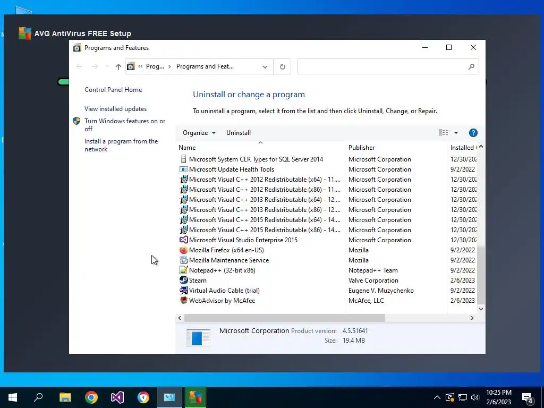Open View installed updates link
The height and width of the screenshot is (408, 544).
115,108
